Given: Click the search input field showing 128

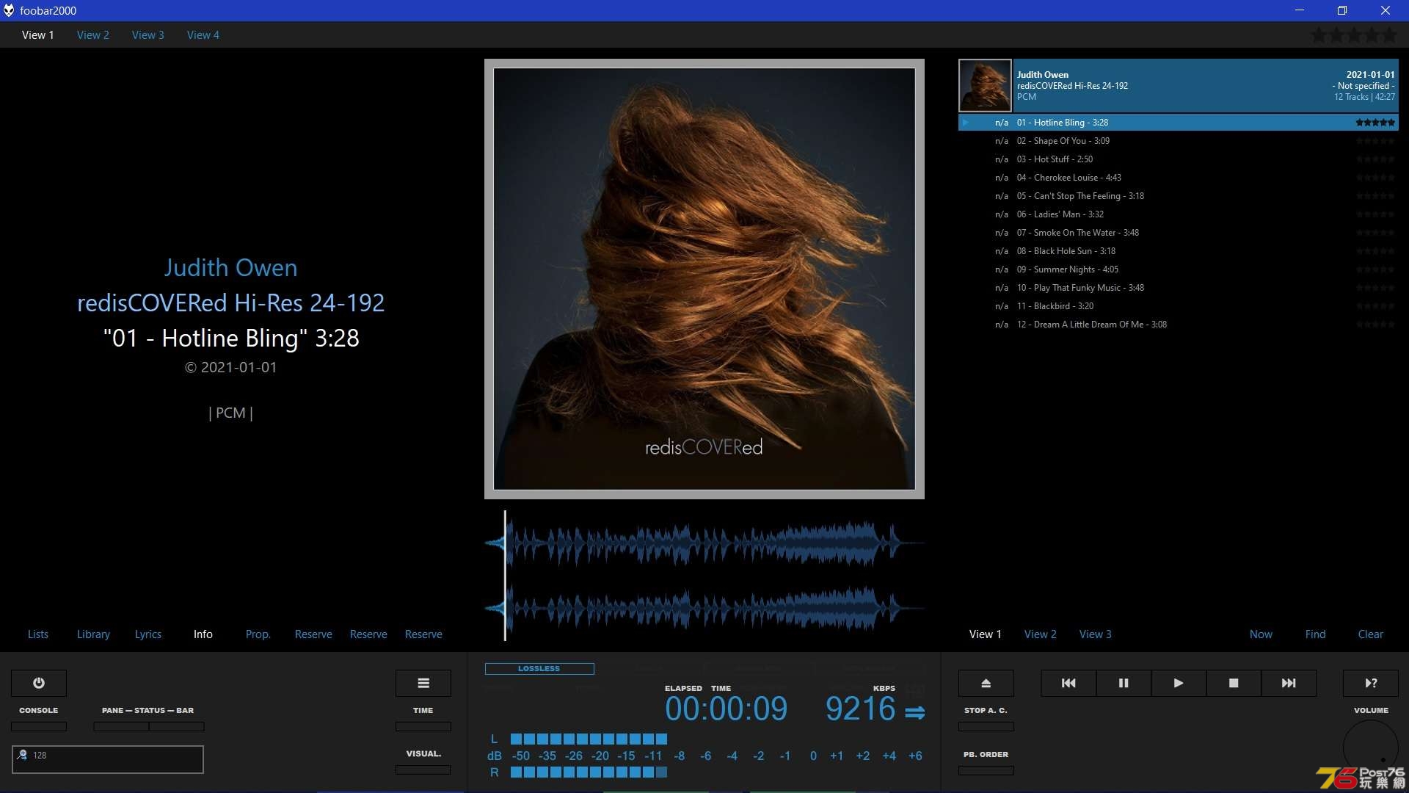Looking at the screenshot, I should point(108,759).
